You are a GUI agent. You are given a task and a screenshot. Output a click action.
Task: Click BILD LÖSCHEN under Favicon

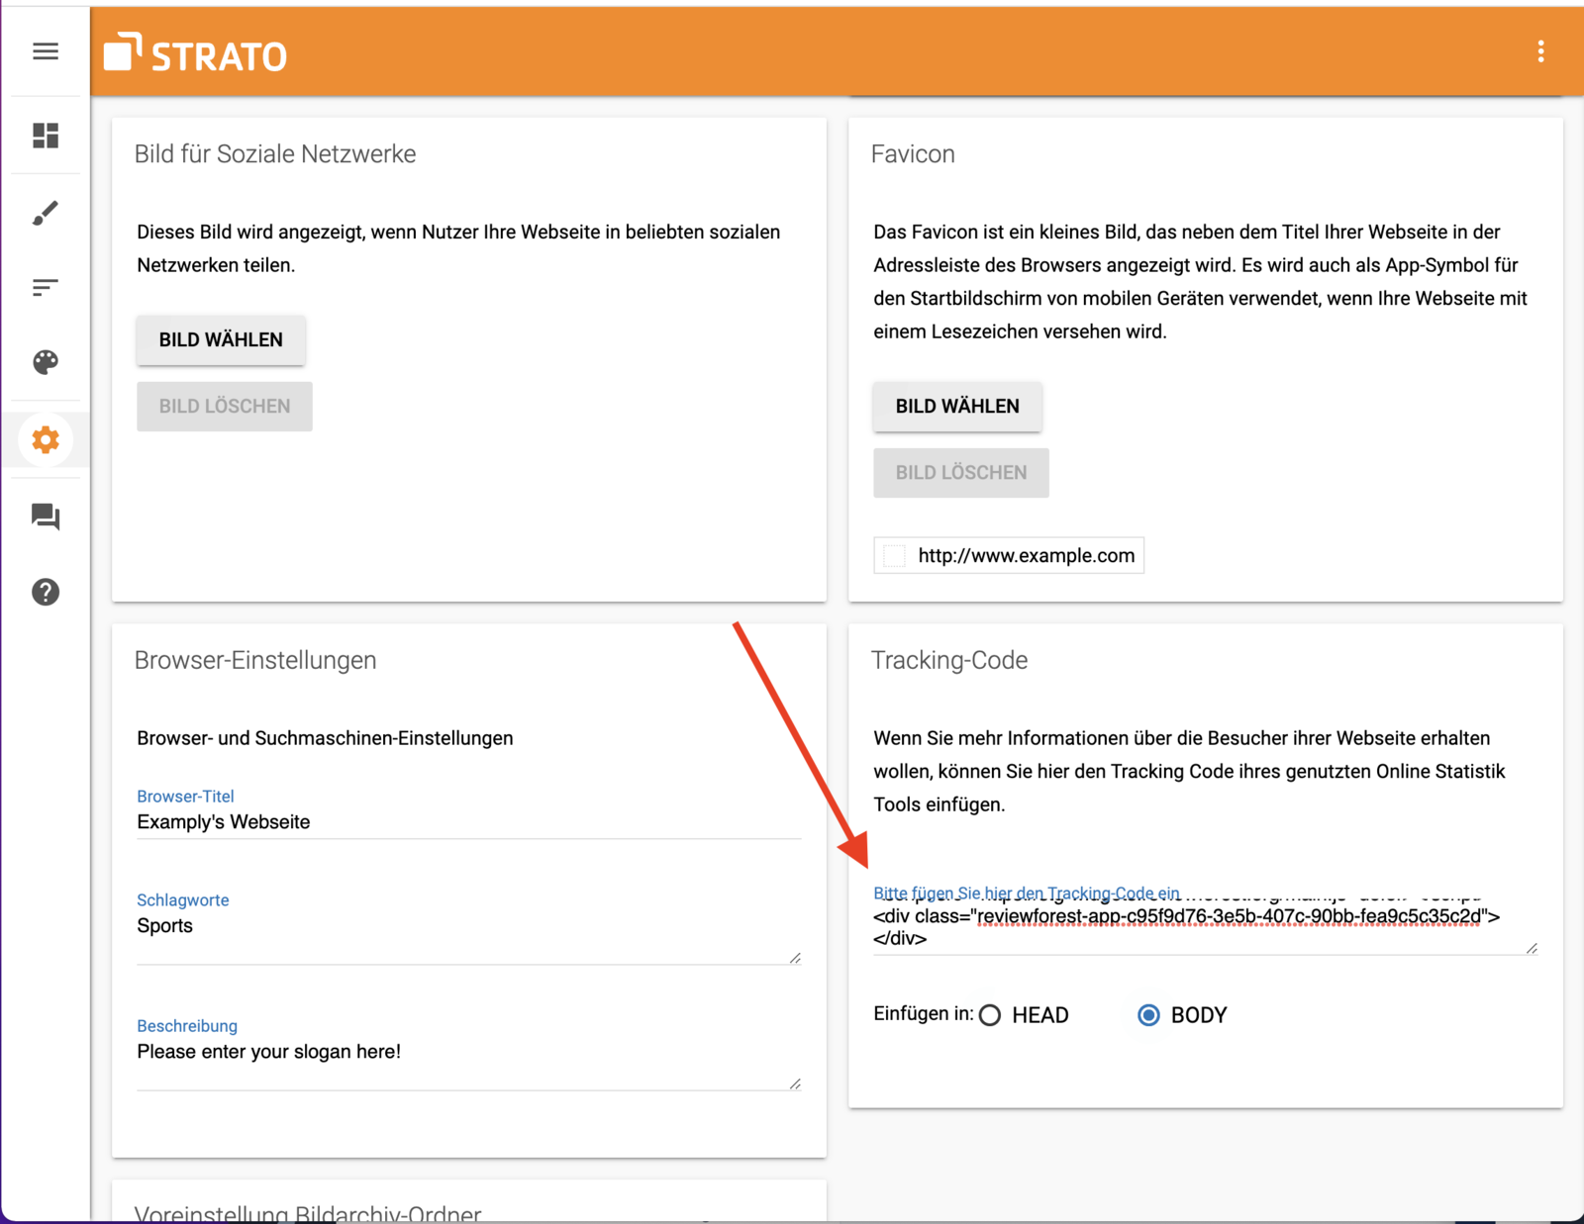point(961,473)
